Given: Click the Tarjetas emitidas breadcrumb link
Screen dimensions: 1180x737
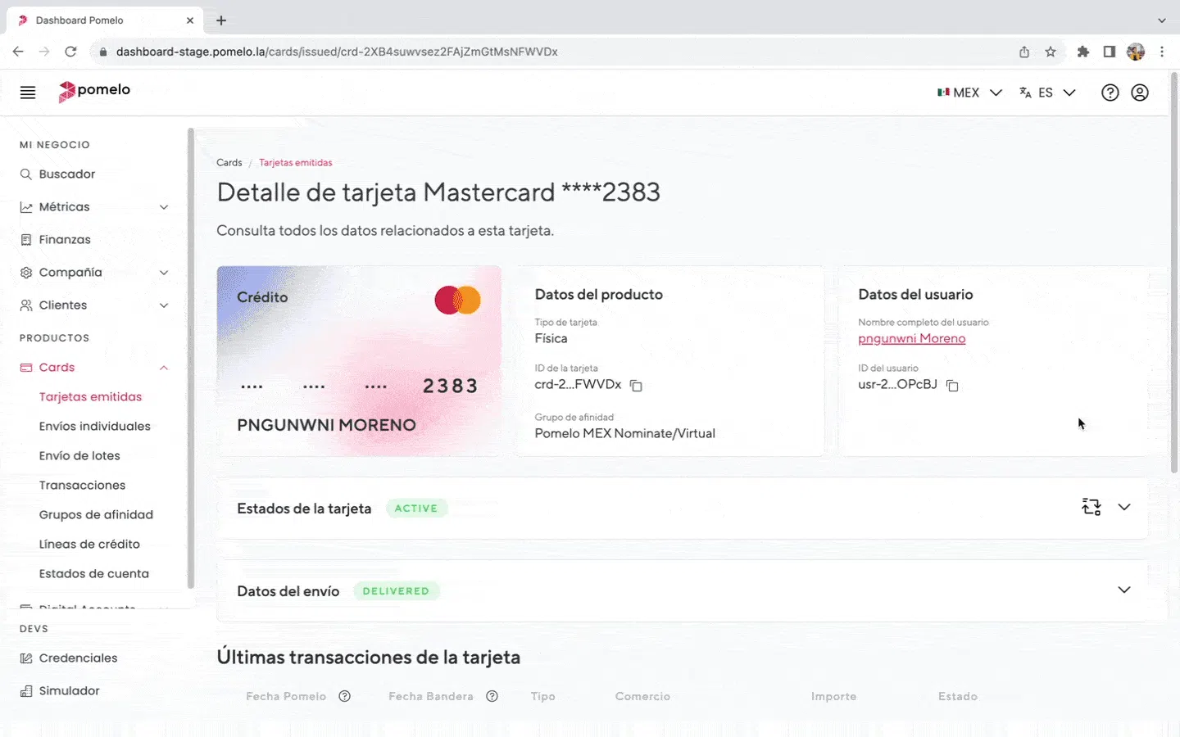Looking at the screenshot, I should (x=296, y=163).
